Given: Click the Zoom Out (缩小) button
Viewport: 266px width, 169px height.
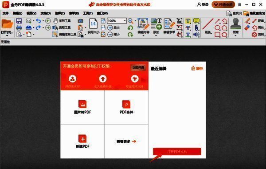Looking at the screenshot, I should pyautogui.click(x=113, y=35).
